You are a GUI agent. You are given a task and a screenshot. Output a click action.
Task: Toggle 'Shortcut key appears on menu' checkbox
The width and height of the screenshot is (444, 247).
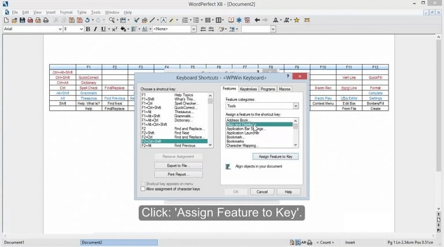[x=143, y=184]
